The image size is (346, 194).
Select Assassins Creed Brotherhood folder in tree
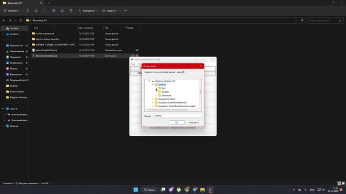[x=172, y=102]
